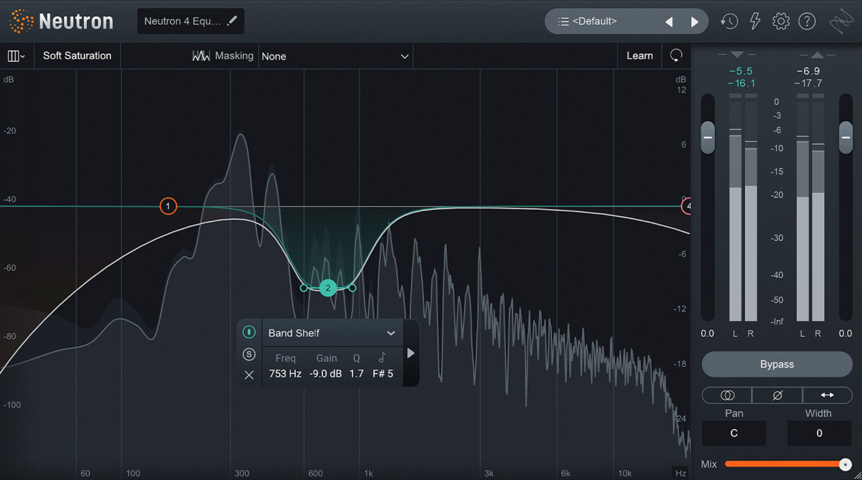The width and height of the screenshot is (862, 480).
Task: Disable band 2 power toggle
Action: (249, 332)
